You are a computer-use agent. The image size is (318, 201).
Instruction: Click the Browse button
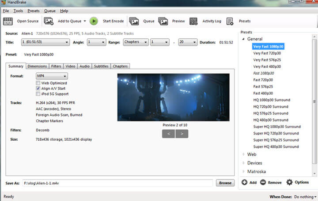point(225,183)
